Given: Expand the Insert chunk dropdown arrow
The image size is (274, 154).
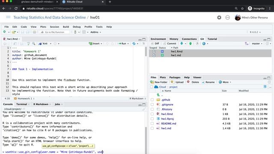Looking at the screenshot, I should (x=101, y=44).
